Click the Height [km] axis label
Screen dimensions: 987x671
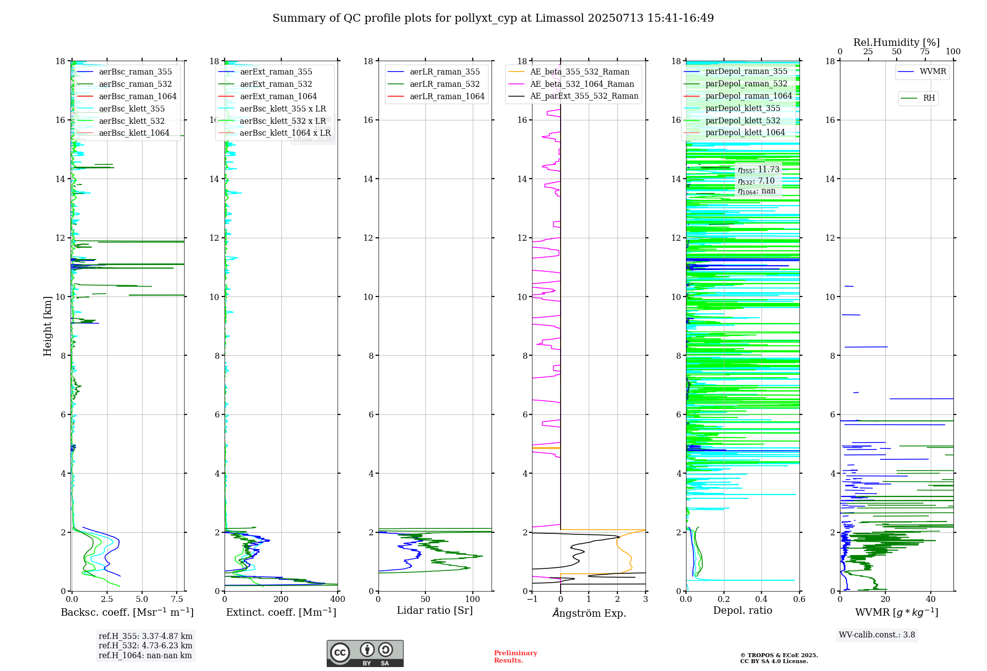(x=47, y=326)
